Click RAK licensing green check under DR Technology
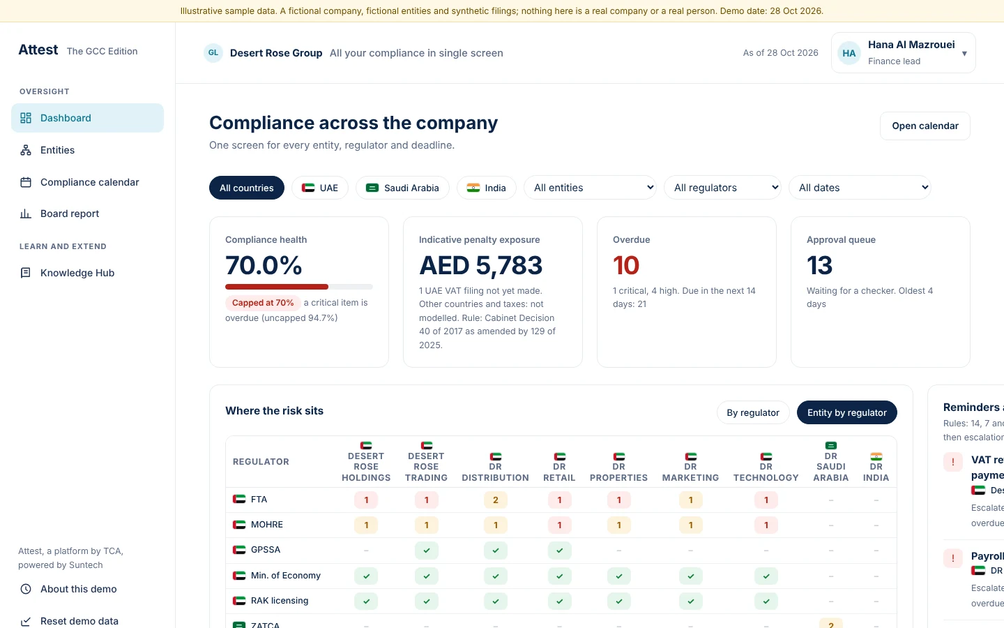Screen dimensions: 1004x628 (x=766, y=601)
